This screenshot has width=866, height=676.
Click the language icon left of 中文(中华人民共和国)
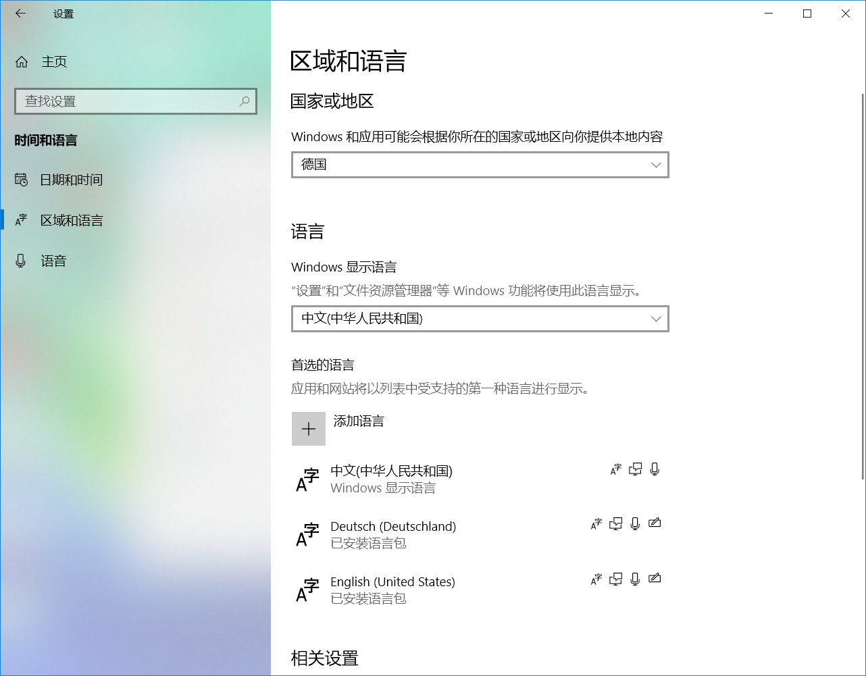click(x=307, y=479)
